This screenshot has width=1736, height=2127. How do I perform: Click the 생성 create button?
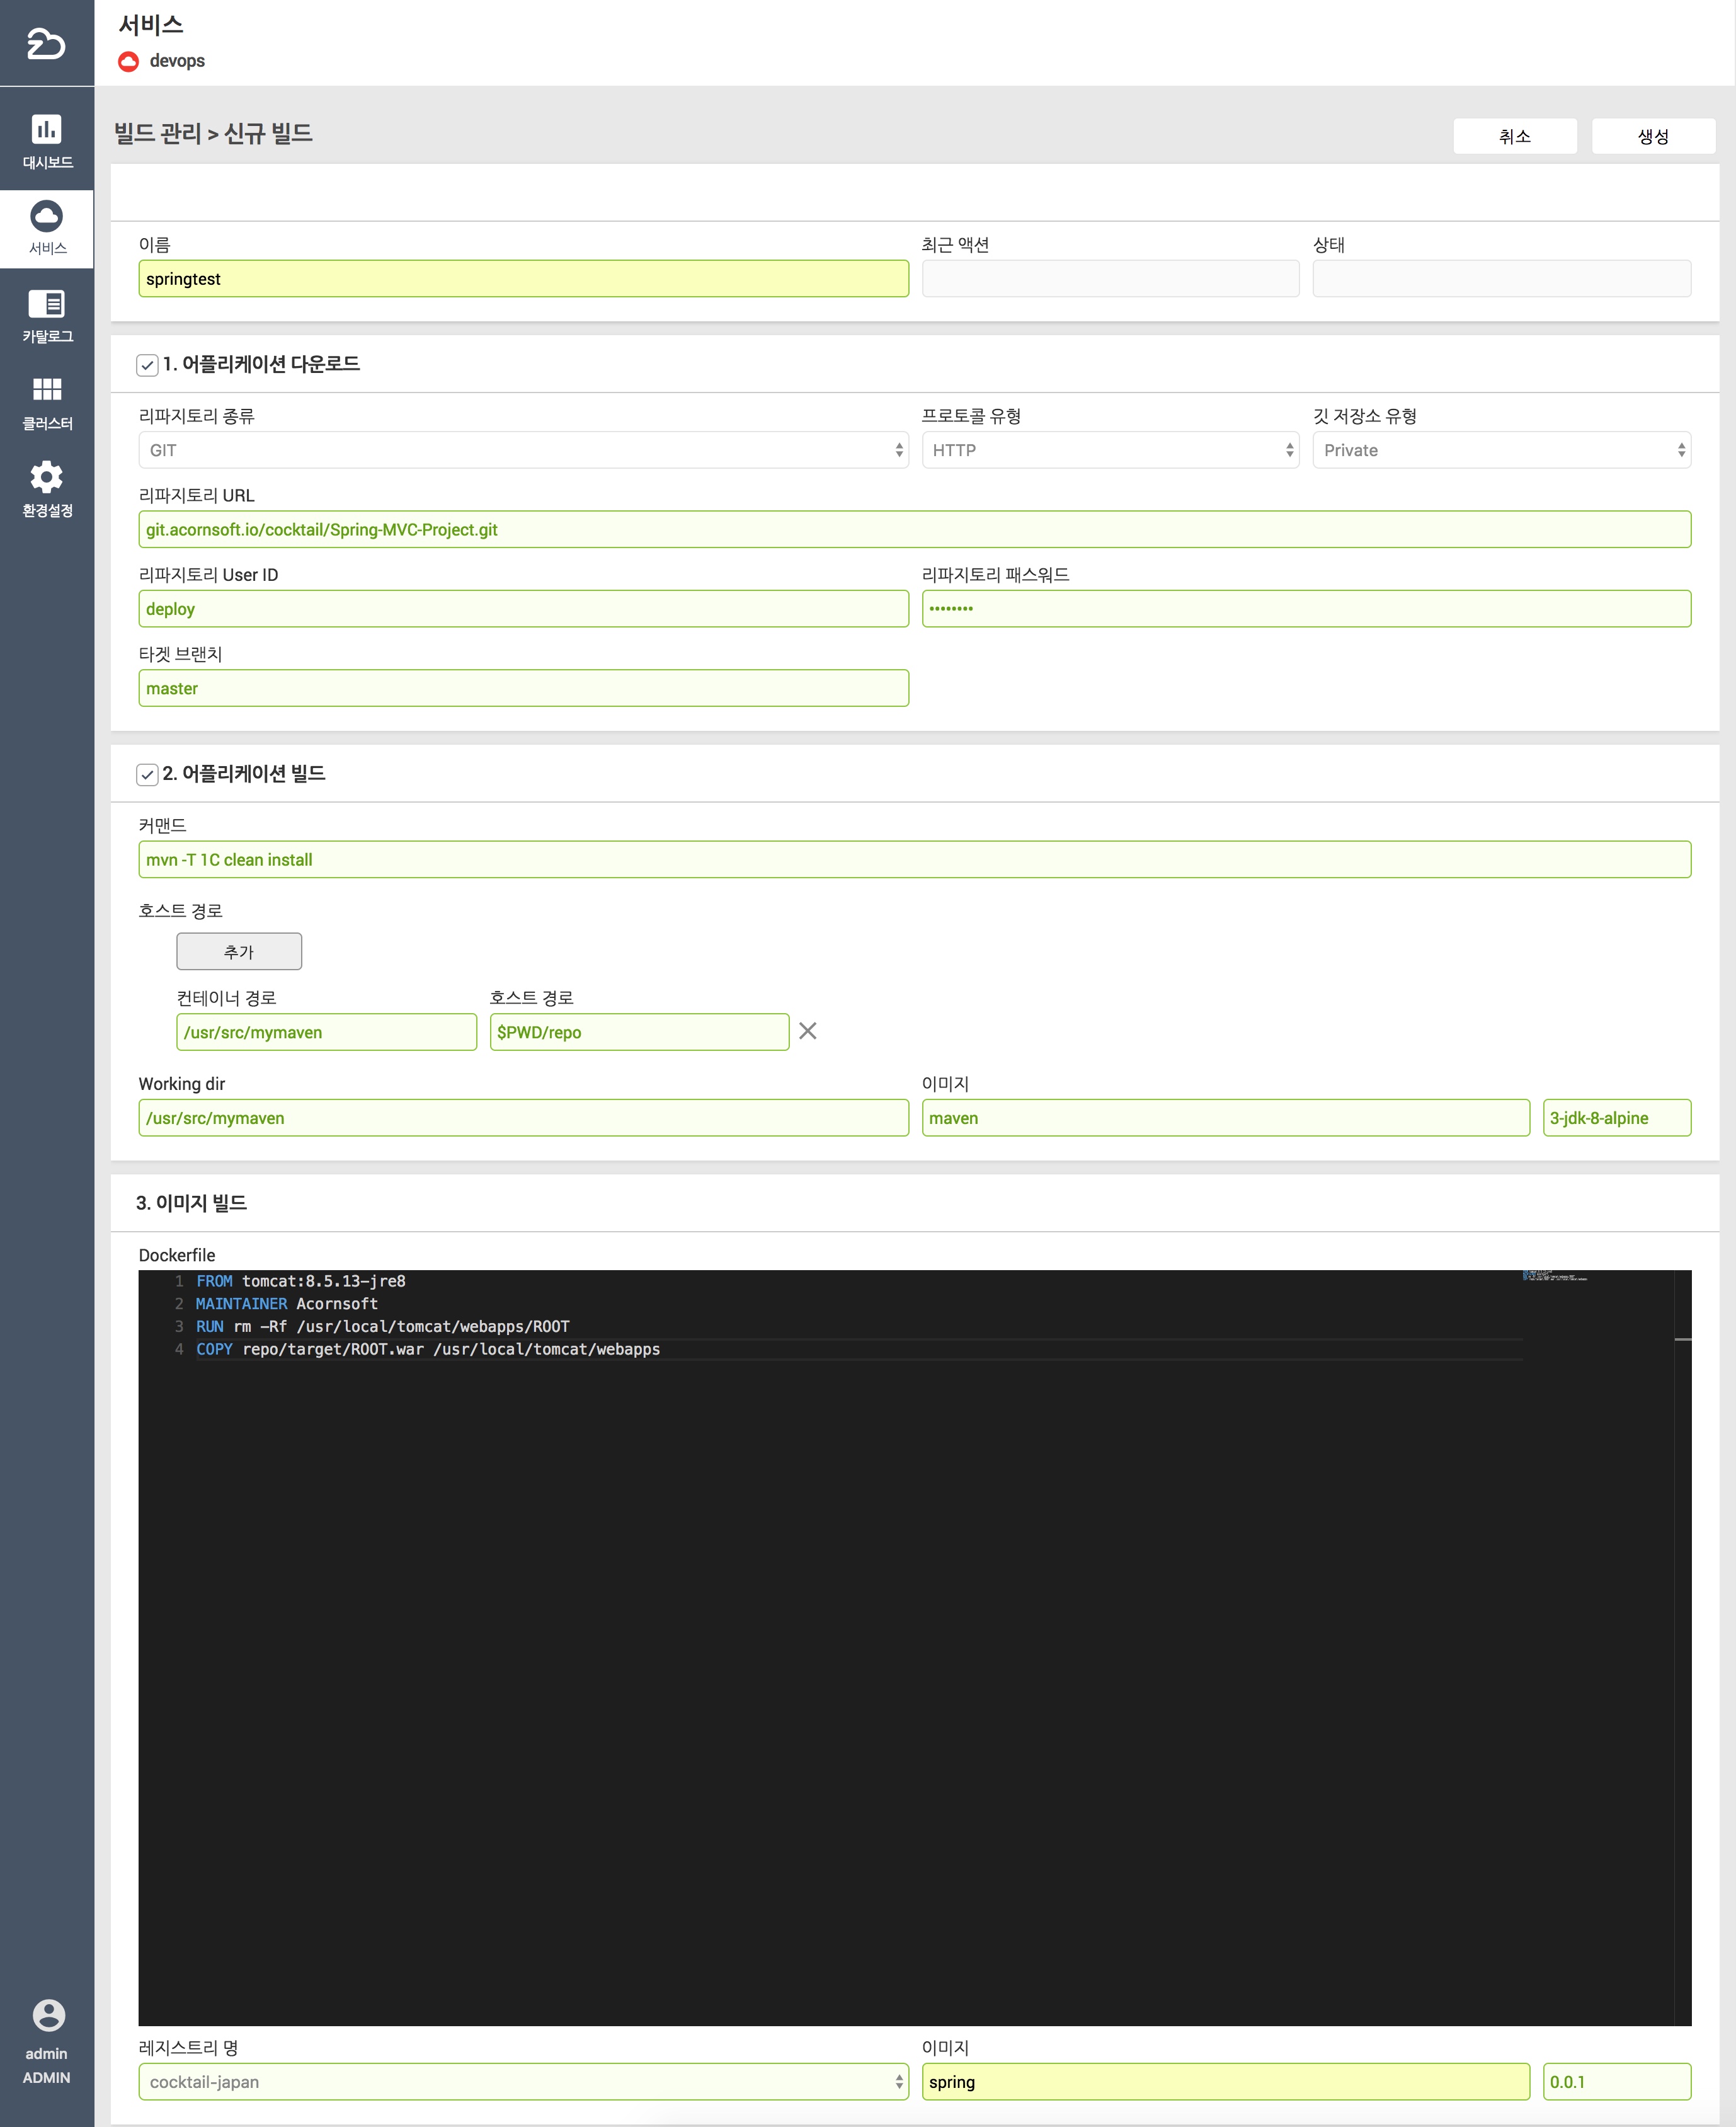tap(1653, 136)
